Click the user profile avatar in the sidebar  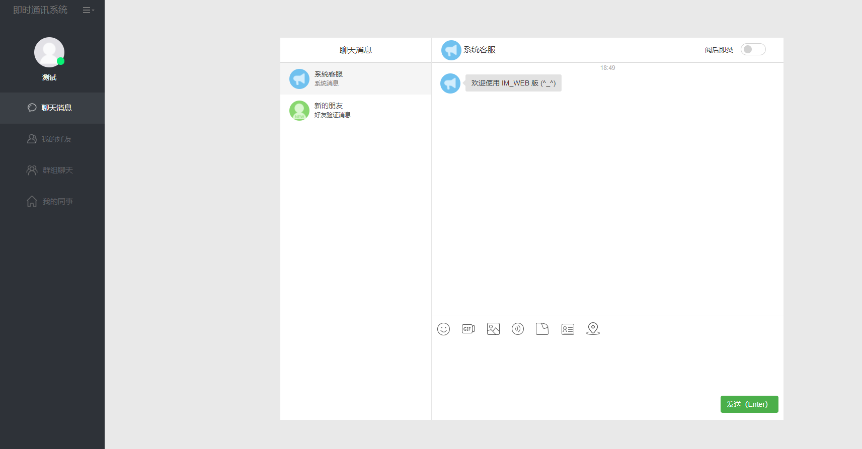tap(49, 52)
